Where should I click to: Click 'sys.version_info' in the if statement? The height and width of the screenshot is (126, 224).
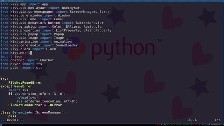(30, 94)
